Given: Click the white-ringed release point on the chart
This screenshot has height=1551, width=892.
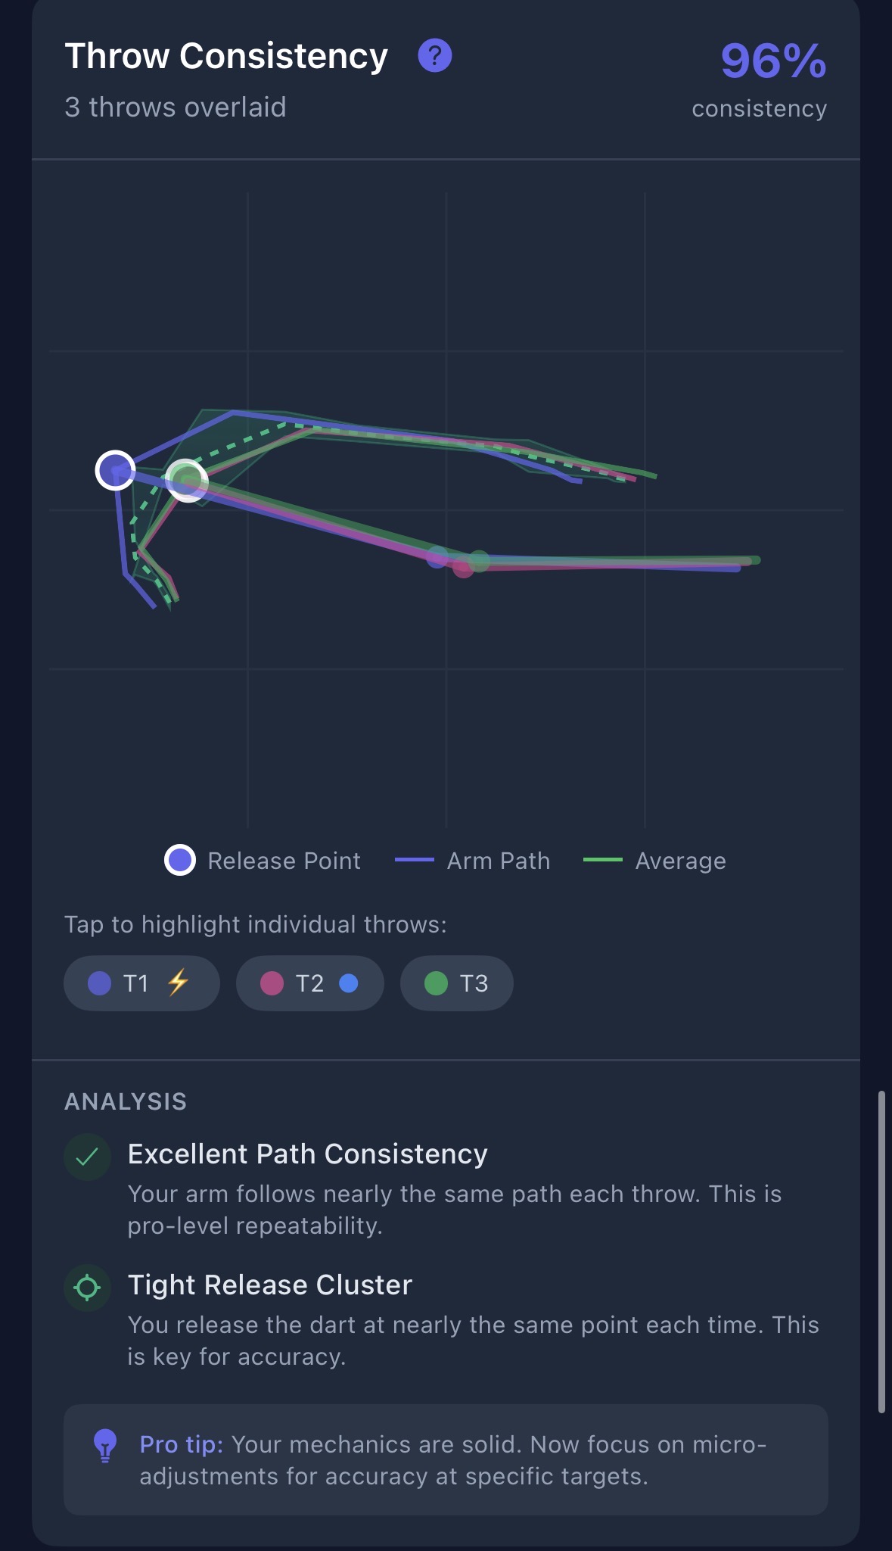Looking at the screenshot, I should (x=117, y=472).
